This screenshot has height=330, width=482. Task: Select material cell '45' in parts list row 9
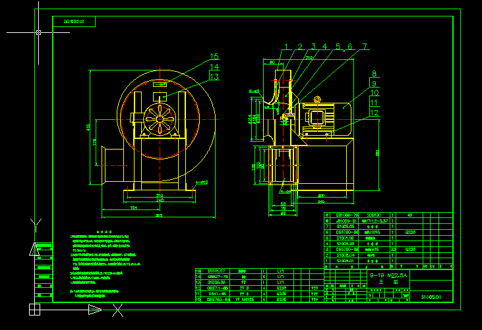[409, 215]
